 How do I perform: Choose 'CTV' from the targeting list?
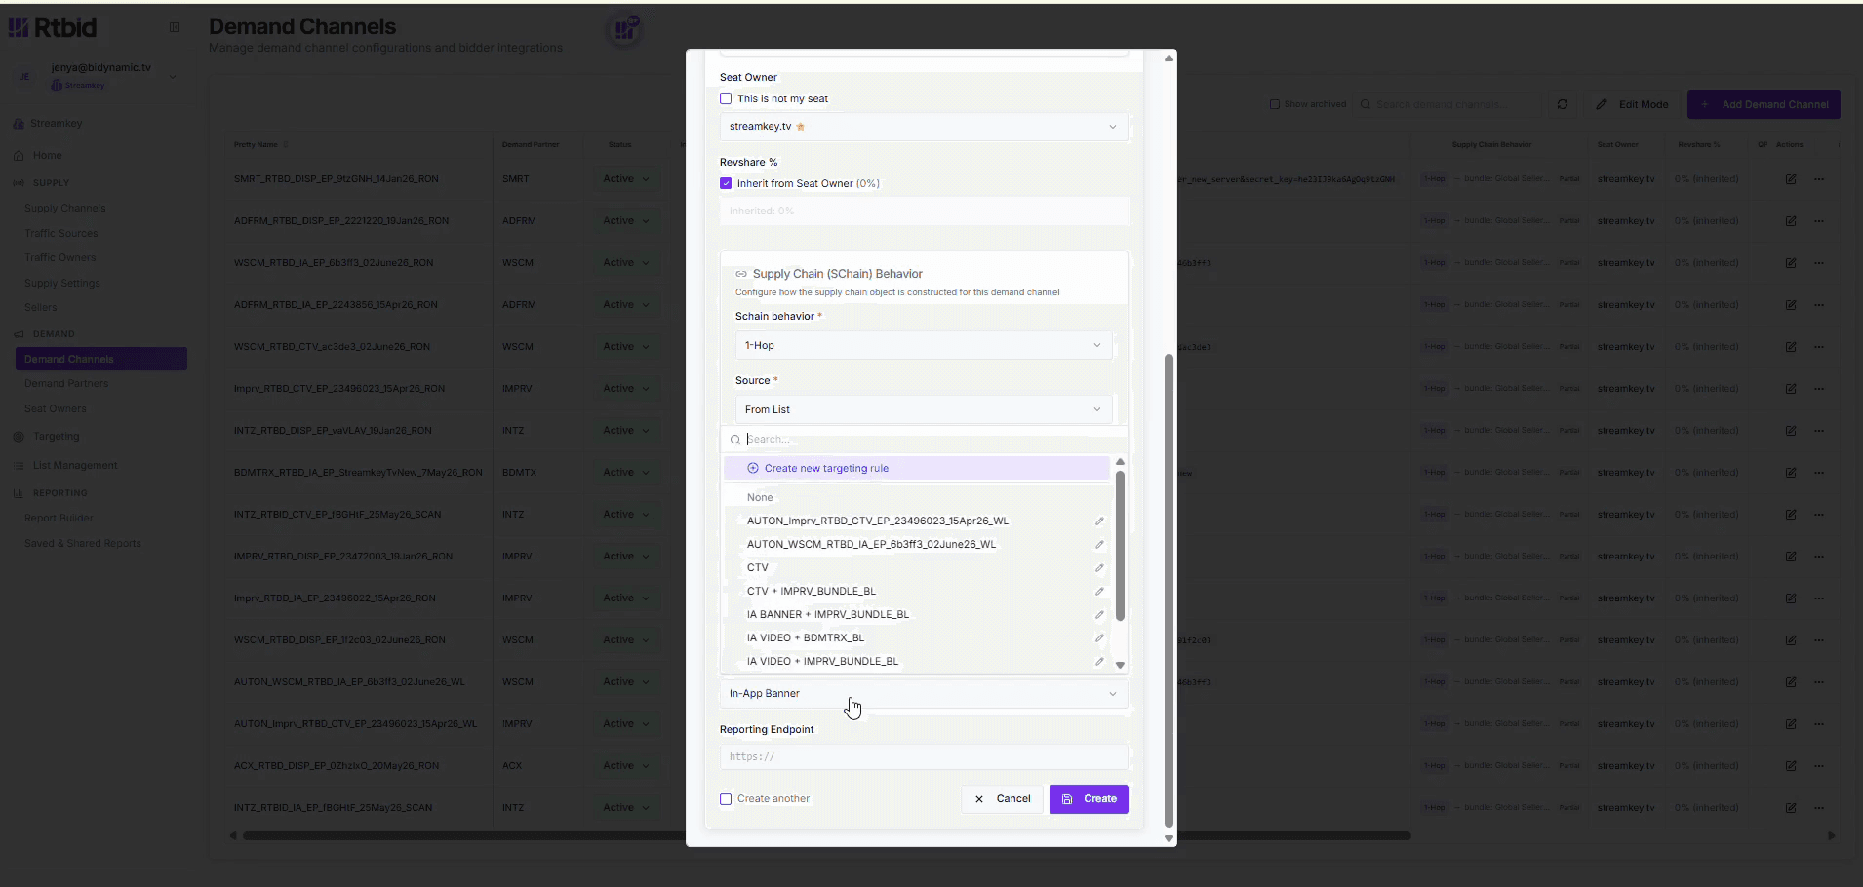tap(758, 567)
